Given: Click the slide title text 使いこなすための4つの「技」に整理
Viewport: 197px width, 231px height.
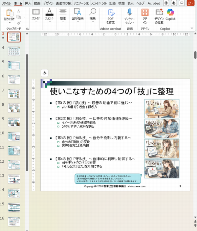Looking at the screenshot, I should pos(112,91).
